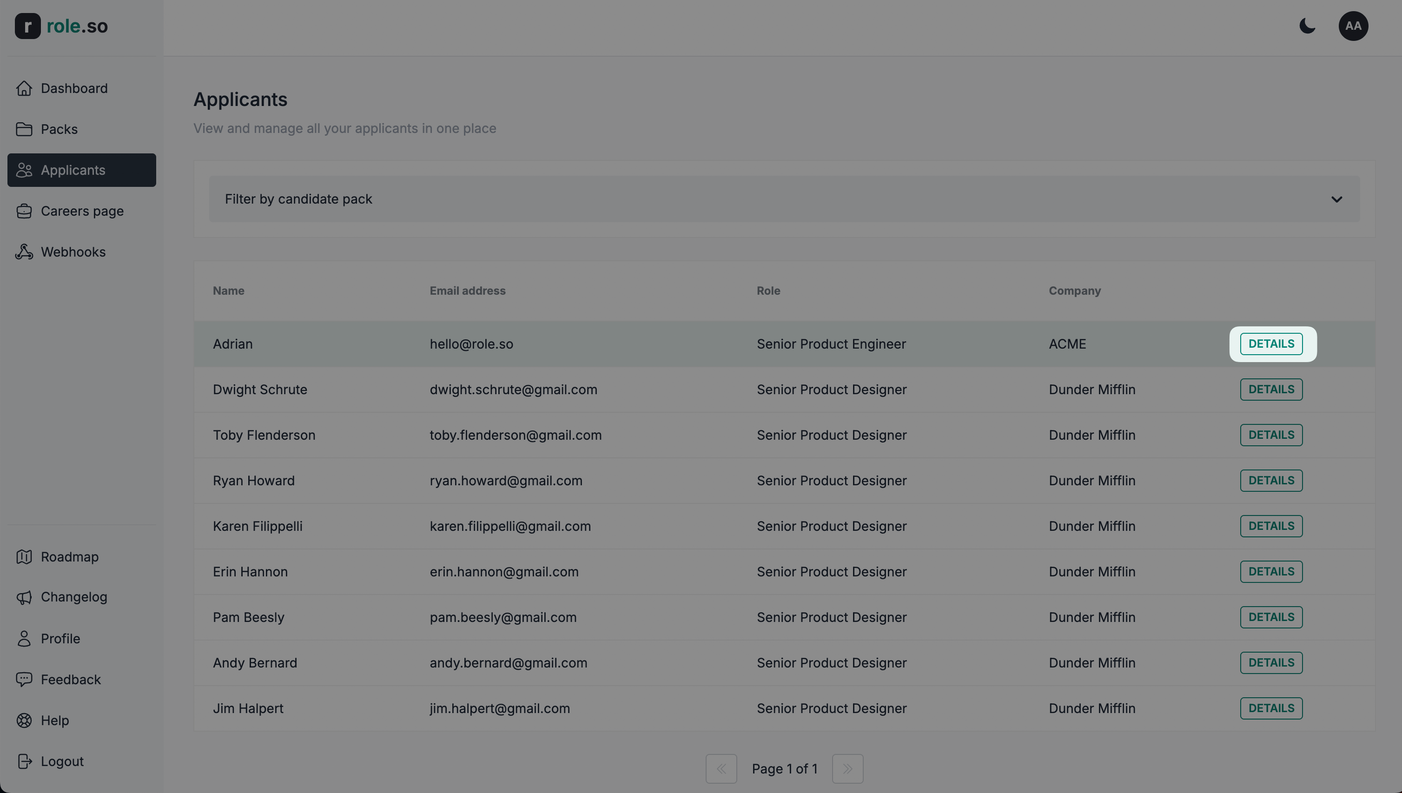Click the Changelog megaphone icon
Image resolution: width=1402 pixels, height=793 pixels.
(24, 597)
